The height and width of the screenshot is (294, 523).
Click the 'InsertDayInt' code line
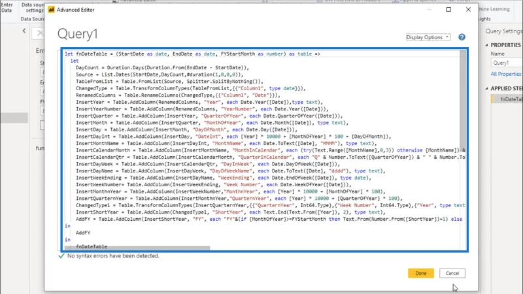click(233, 137)
